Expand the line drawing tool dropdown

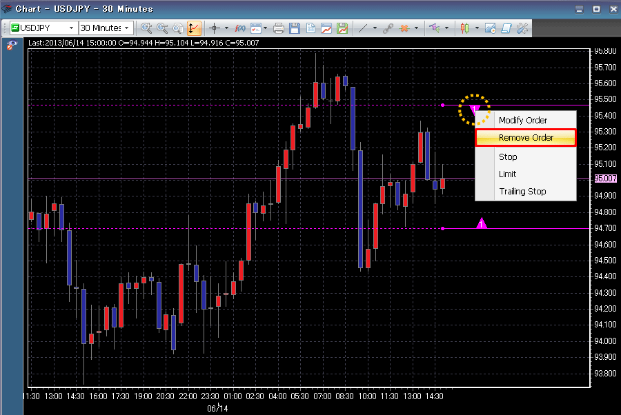pyautogui.click(x=375, y=28)
